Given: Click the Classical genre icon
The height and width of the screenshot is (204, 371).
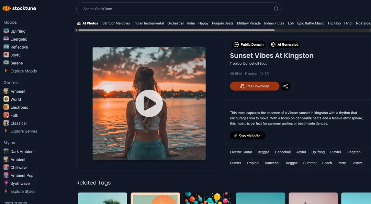Looking at the screenshot, I should click(x=6, y=123).
